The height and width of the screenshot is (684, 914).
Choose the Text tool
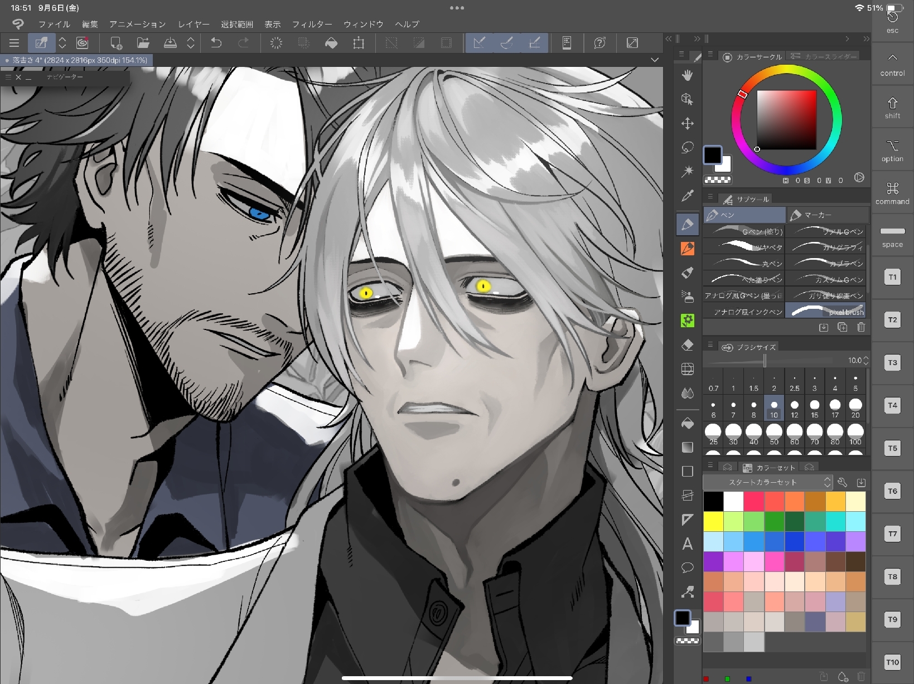pyautogui.click(x=687, y=544)
